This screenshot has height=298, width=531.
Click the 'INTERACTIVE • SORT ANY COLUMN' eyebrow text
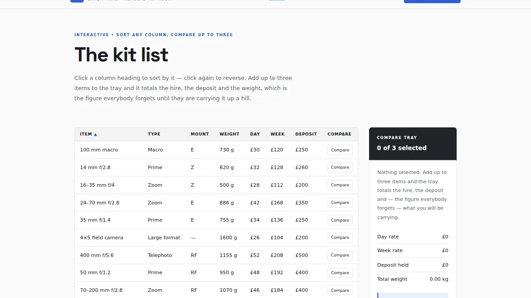point(154,35)
